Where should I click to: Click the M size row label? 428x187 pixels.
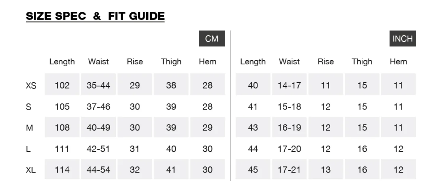(x=29, y=128)
